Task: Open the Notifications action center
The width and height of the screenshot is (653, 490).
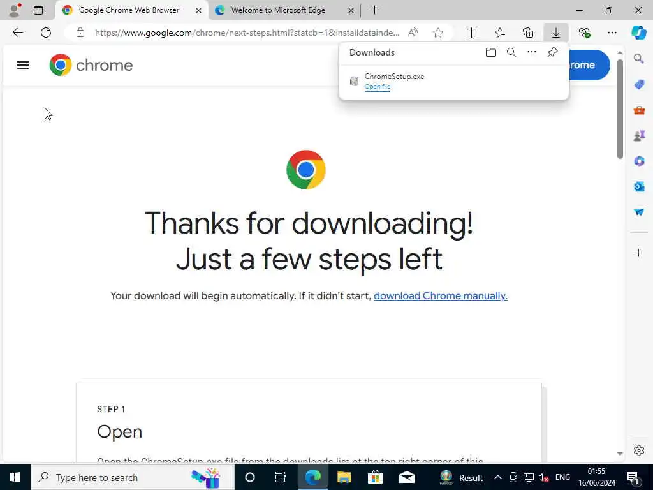Action: click(633, 477)
